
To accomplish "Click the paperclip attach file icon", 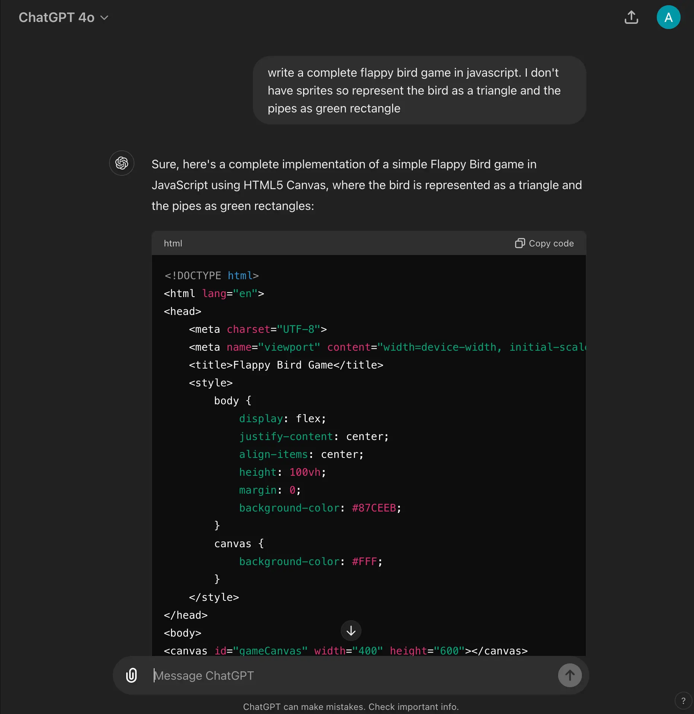I will (131, 675).
